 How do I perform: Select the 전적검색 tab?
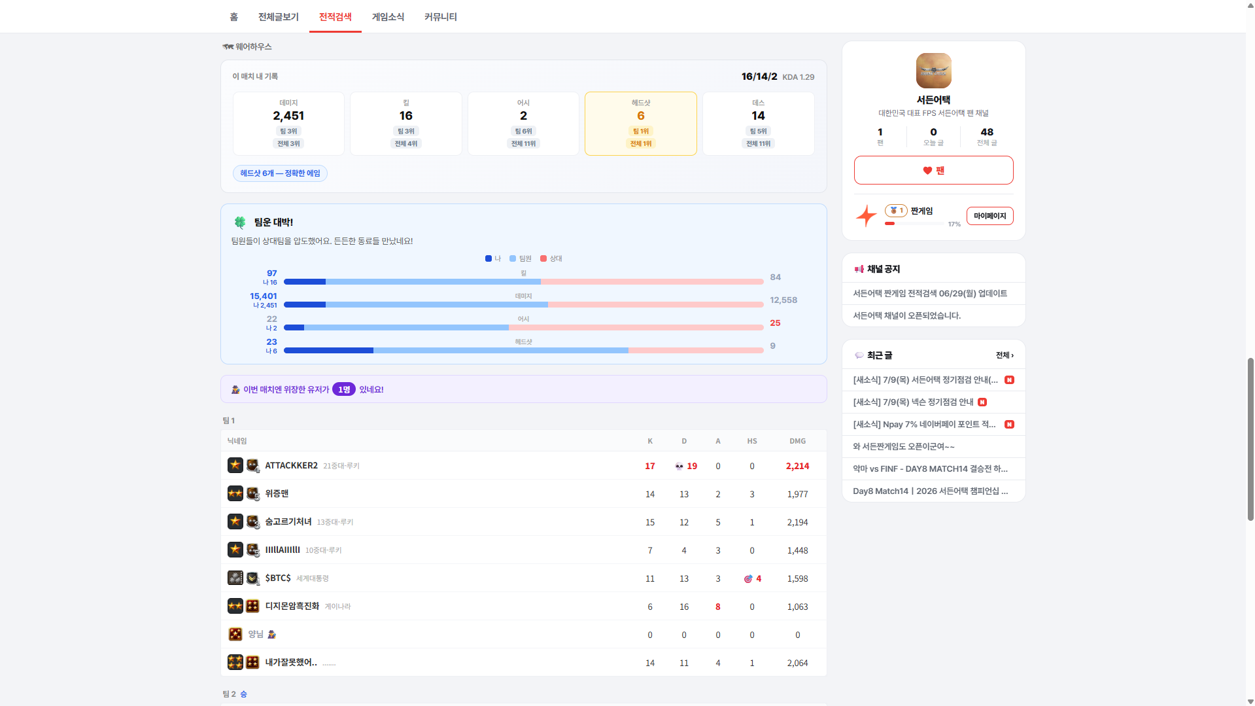pos(335,17)
